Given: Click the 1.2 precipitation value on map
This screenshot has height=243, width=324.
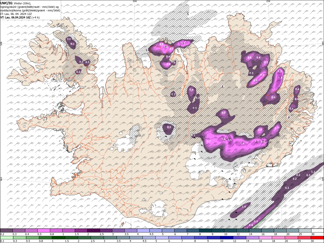Looking at the screenshot, I should coord(223,139).
